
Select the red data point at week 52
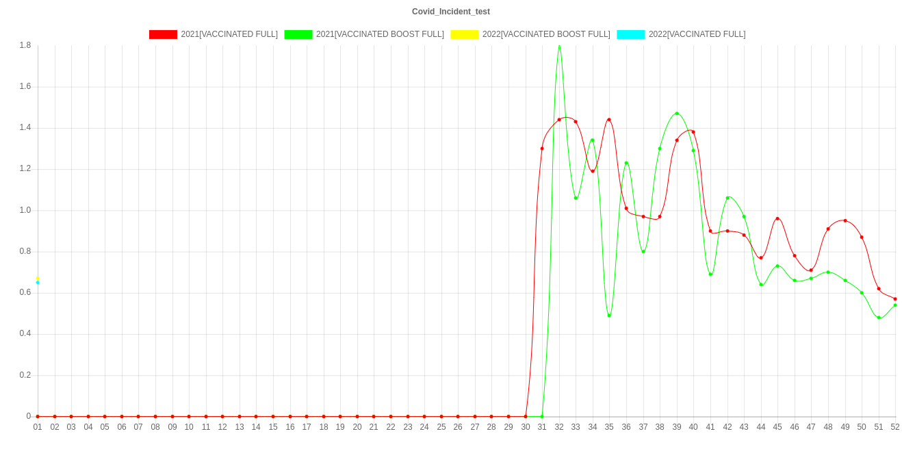[895, 299]
